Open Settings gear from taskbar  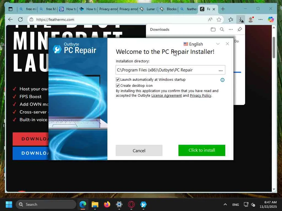click(x=119, y=204)
